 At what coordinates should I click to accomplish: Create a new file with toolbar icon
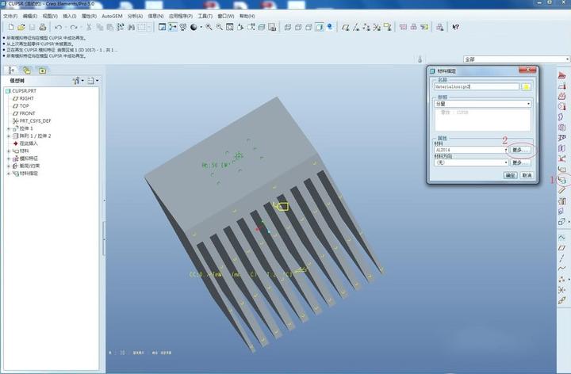coord(11,27)
